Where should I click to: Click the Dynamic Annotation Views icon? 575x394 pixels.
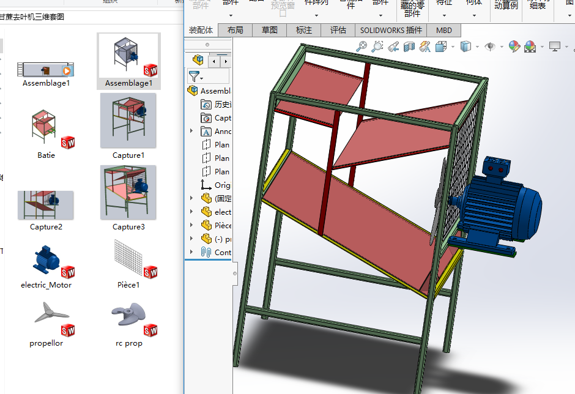[425, 46]
